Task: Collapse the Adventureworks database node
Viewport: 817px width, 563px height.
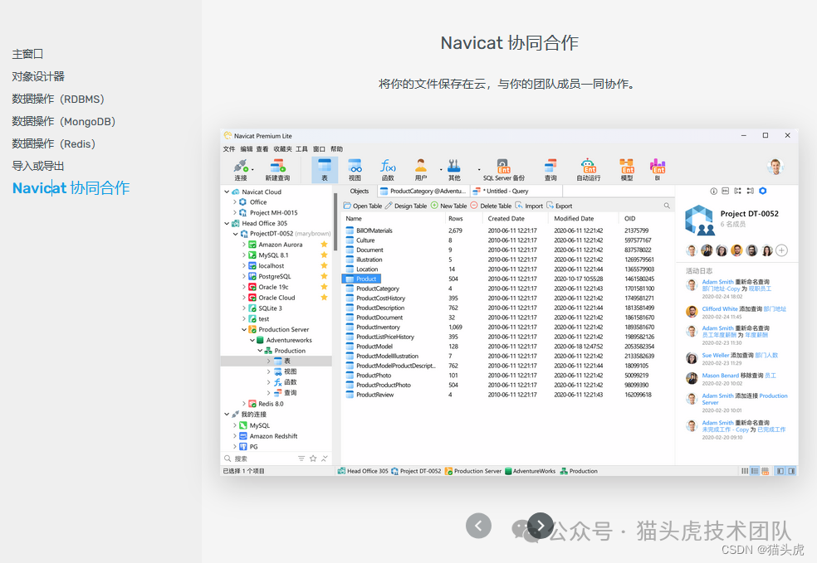Action: click(x=252, y=340)
